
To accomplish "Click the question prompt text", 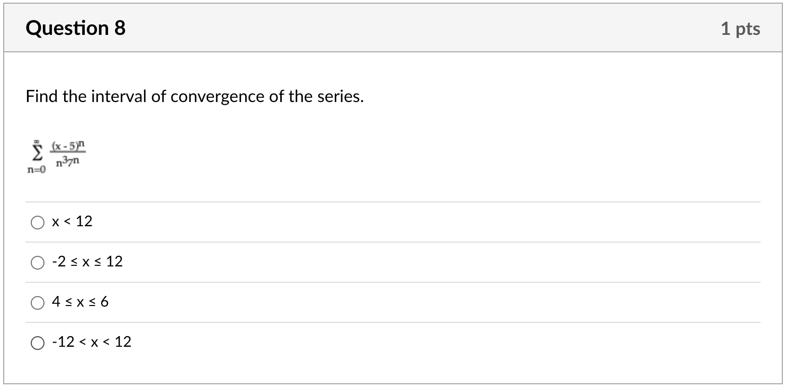I will [194, 96].
